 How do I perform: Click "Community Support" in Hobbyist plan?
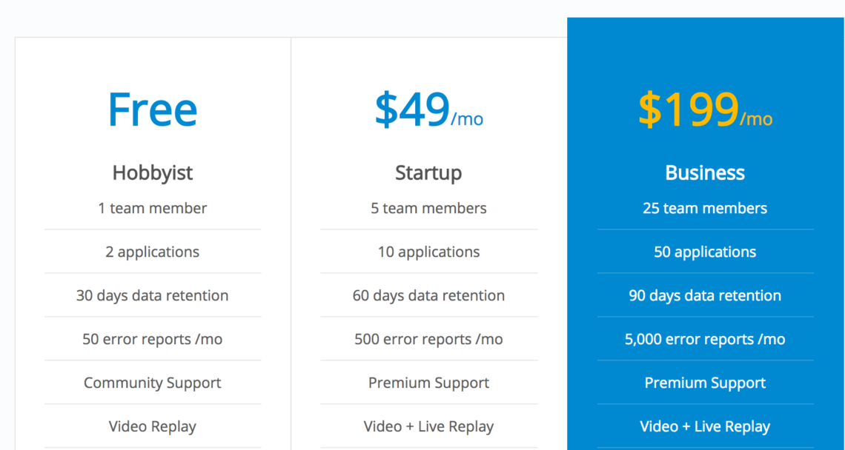[153, 383]
